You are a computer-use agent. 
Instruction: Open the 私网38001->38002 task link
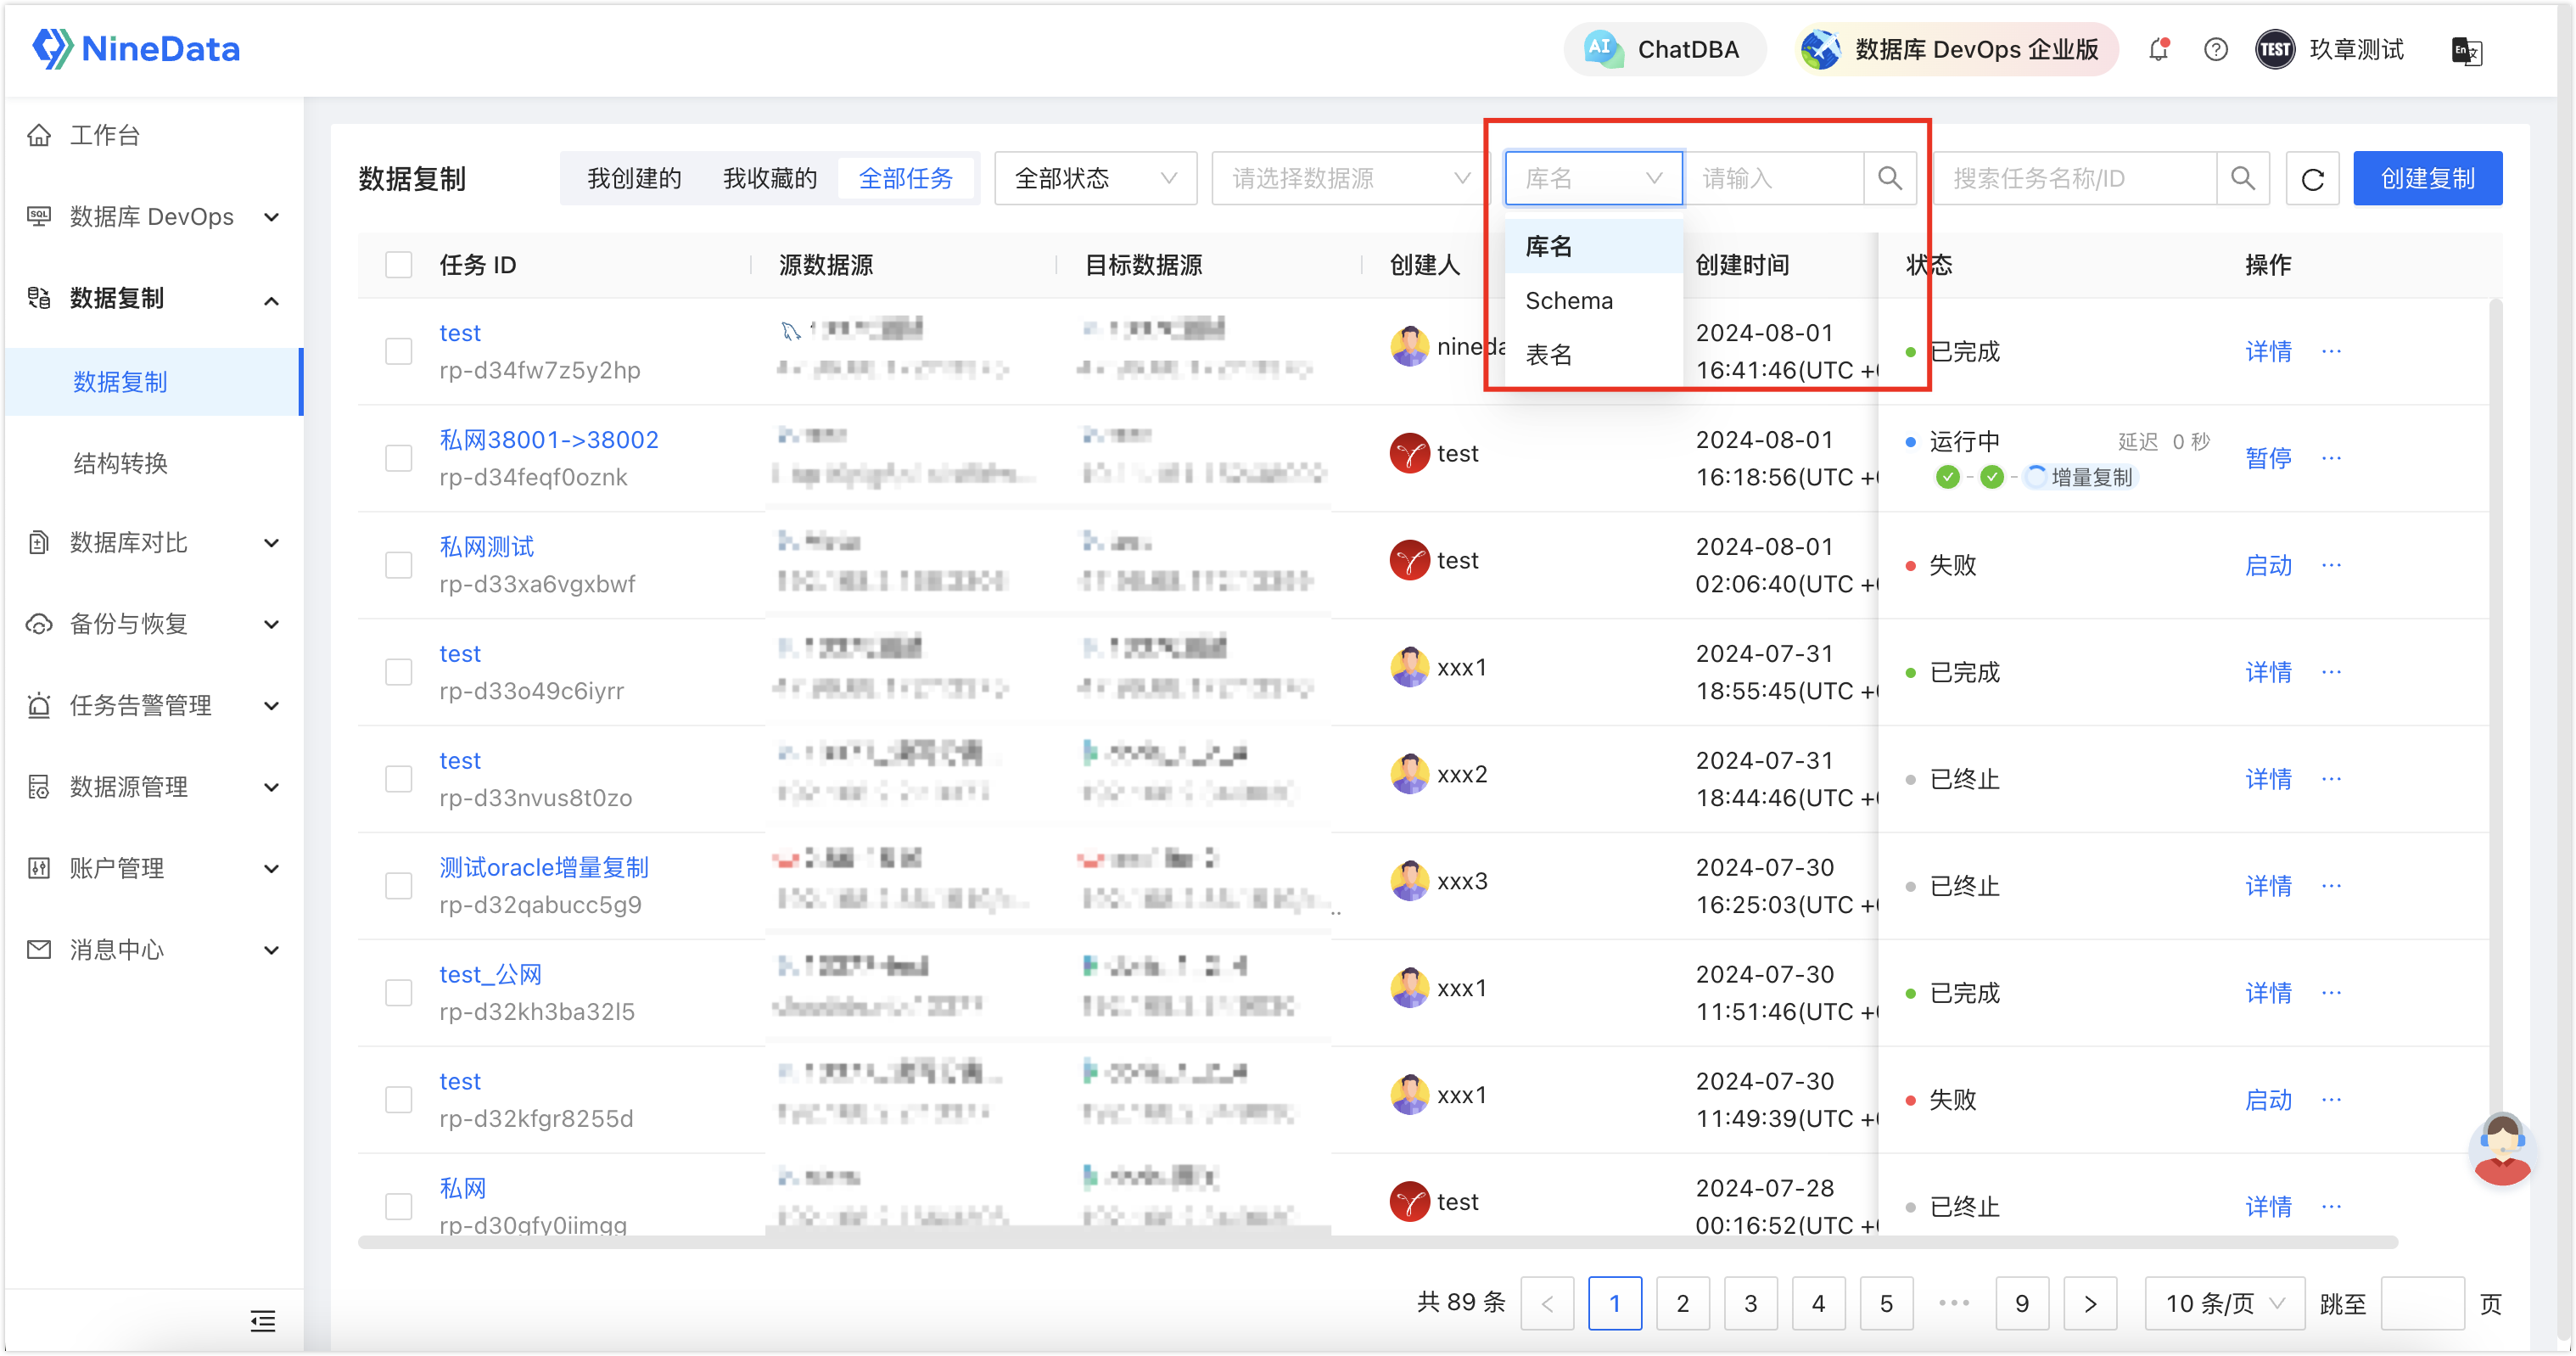pos(549,439)
